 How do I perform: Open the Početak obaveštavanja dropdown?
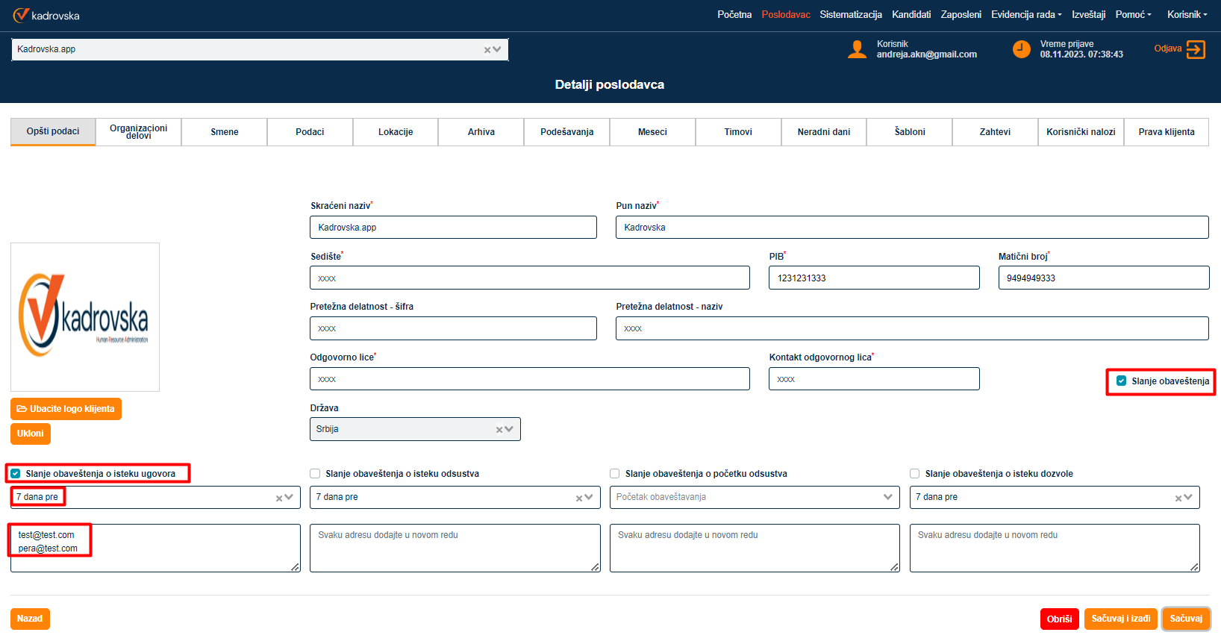[754, 497]
